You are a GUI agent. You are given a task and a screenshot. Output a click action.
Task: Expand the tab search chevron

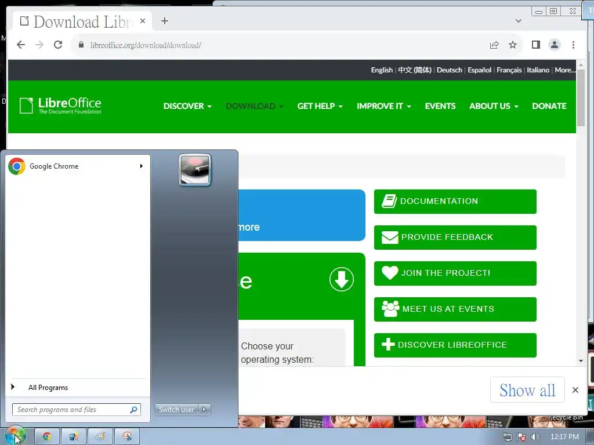[x=518, y=21]
